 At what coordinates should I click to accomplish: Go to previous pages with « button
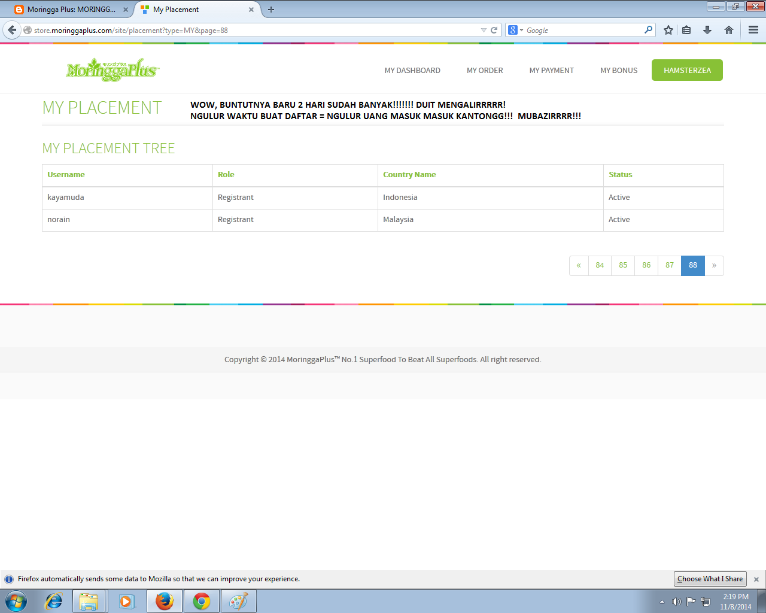tap(579, 265)
